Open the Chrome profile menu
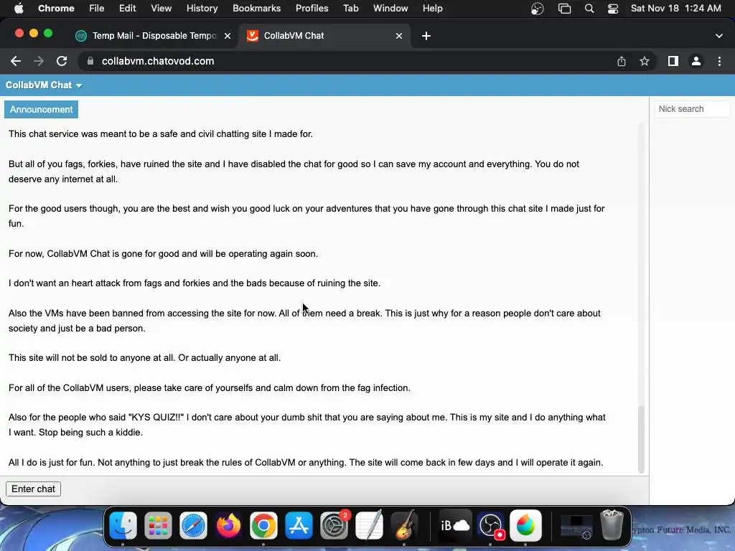 click(x=696, y=61)
